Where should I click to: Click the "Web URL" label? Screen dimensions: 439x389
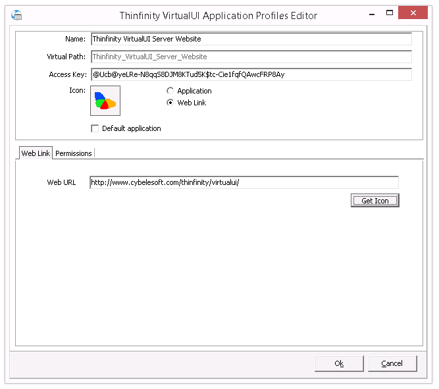[61, 182]
